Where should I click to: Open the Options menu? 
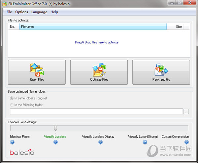pos(21,12)
